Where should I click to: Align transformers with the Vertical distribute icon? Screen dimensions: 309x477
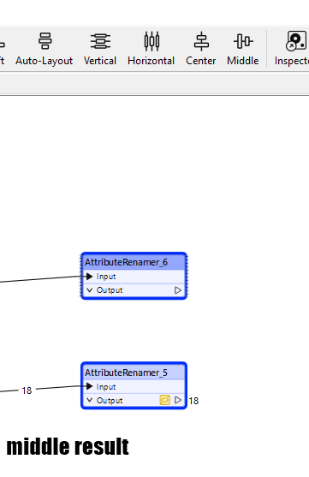(100, 41)
